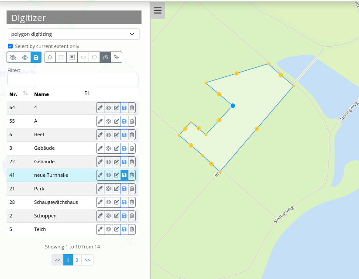The width and height of the screenshot is (359, 279).
Task: Delete the Teich feature
Action: point(132,229)
